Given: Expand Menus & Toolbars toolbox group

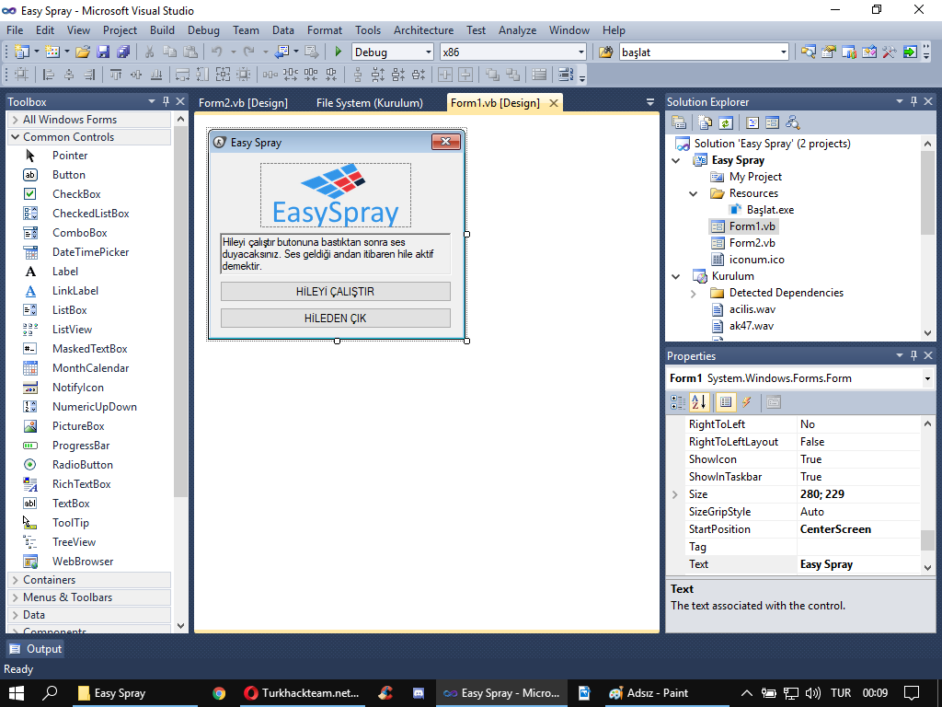Looking at the screenshot, I should pyautogui.click(x=15, y=597).
